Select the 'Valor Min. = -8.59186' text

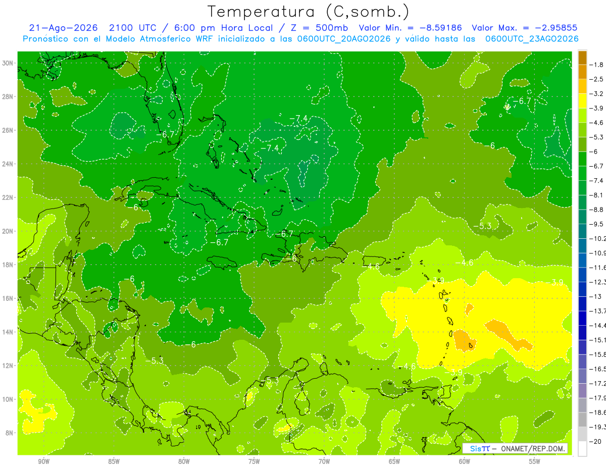coord(411,28)
